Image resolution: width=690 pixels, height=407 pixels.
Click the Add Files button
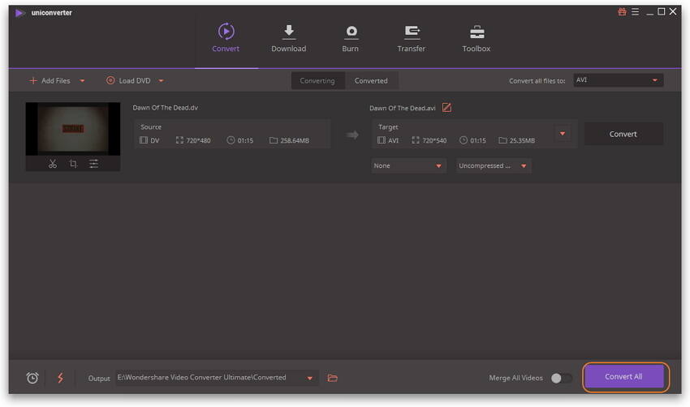50,81
